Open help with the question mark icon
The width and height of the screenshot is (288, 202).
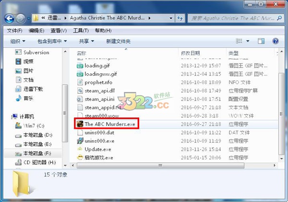pyautogui.click(x=276, y=41)
